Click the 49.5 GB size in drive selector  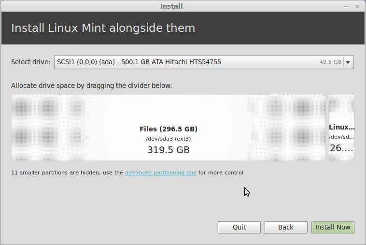coord(330,62)
